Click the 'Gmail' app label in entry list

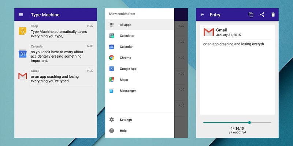click(x=35, y=71)
